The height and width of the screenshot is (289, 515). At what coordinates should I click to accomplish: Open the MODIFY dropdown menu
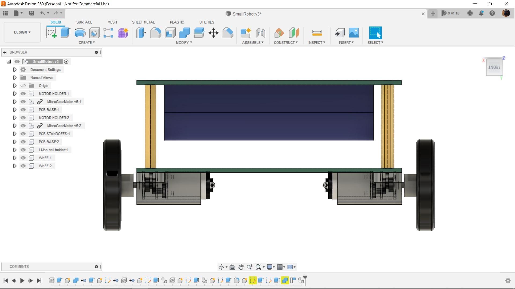pyautogui.click(x=184, y=43)
